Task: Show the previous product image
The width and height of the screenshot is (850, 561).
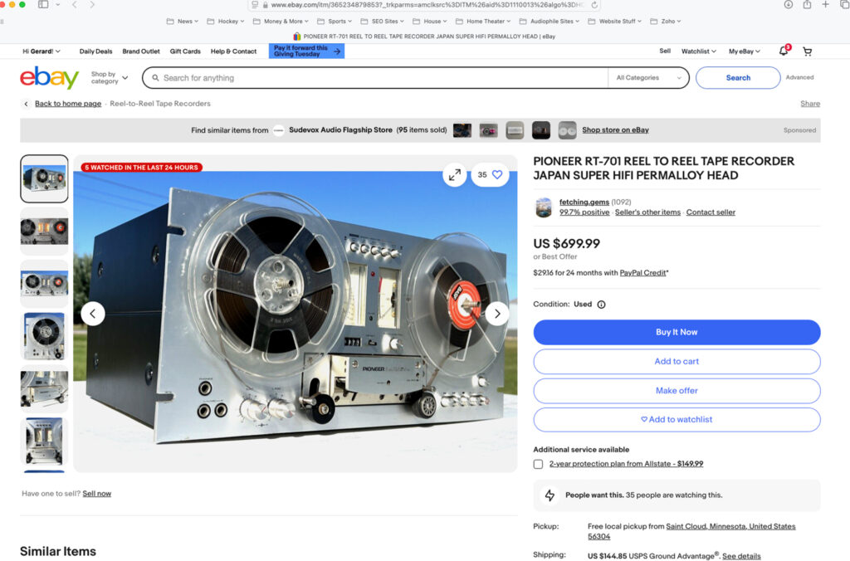Action: point(93,314)
